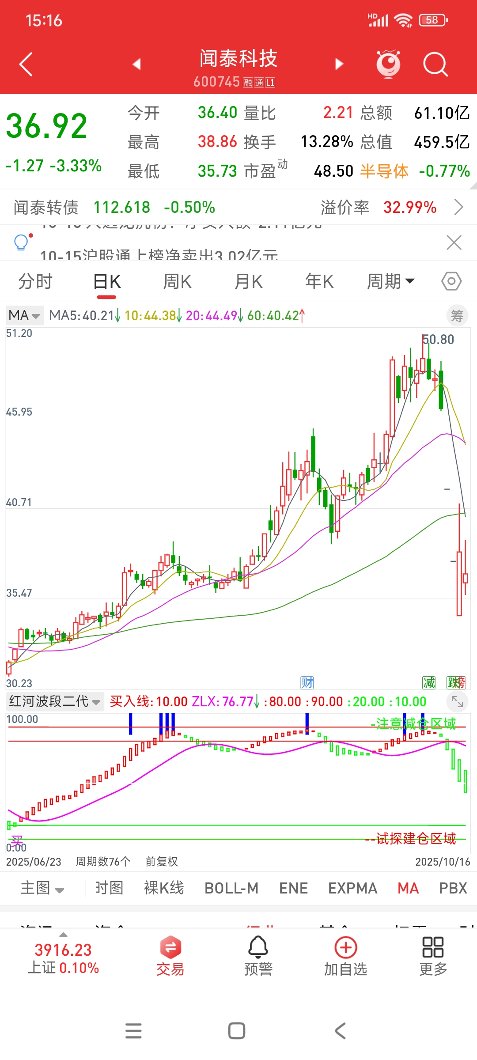The width and height of the screenshot is (477, 1060).
Task: Open the 闻泰转债 convertible bond row
Action: pos(238,207)
